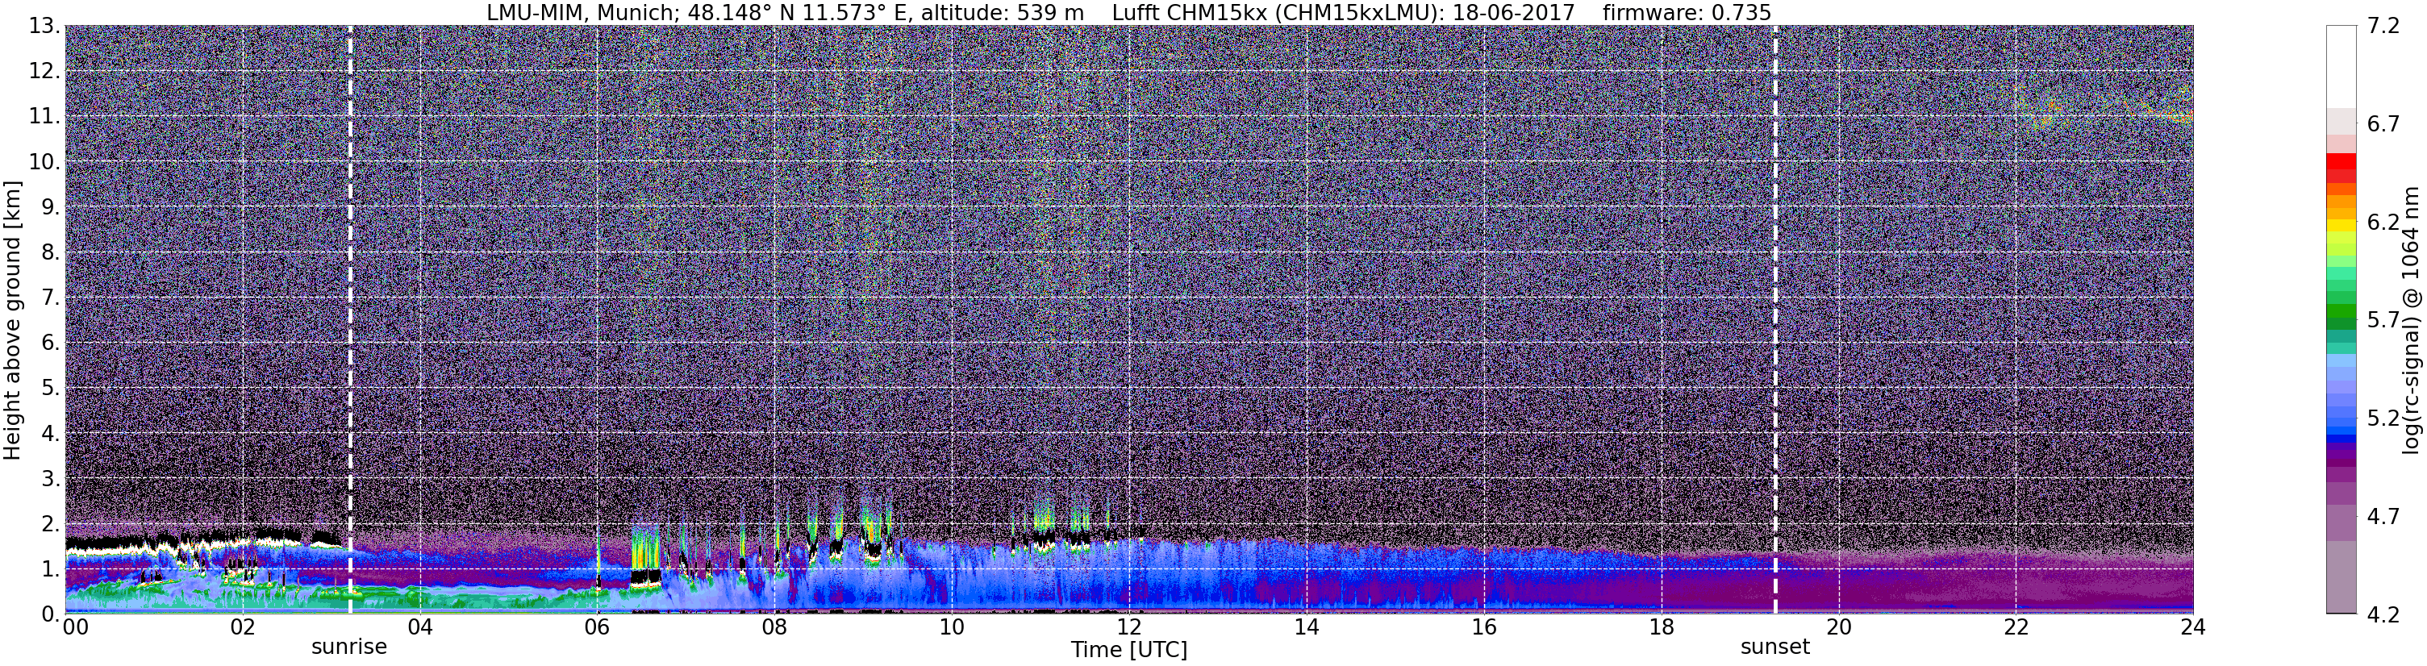Click the height tick label '1.'
The height and width of the screenshot is (666, 2427).
click(x=51, y=569)
